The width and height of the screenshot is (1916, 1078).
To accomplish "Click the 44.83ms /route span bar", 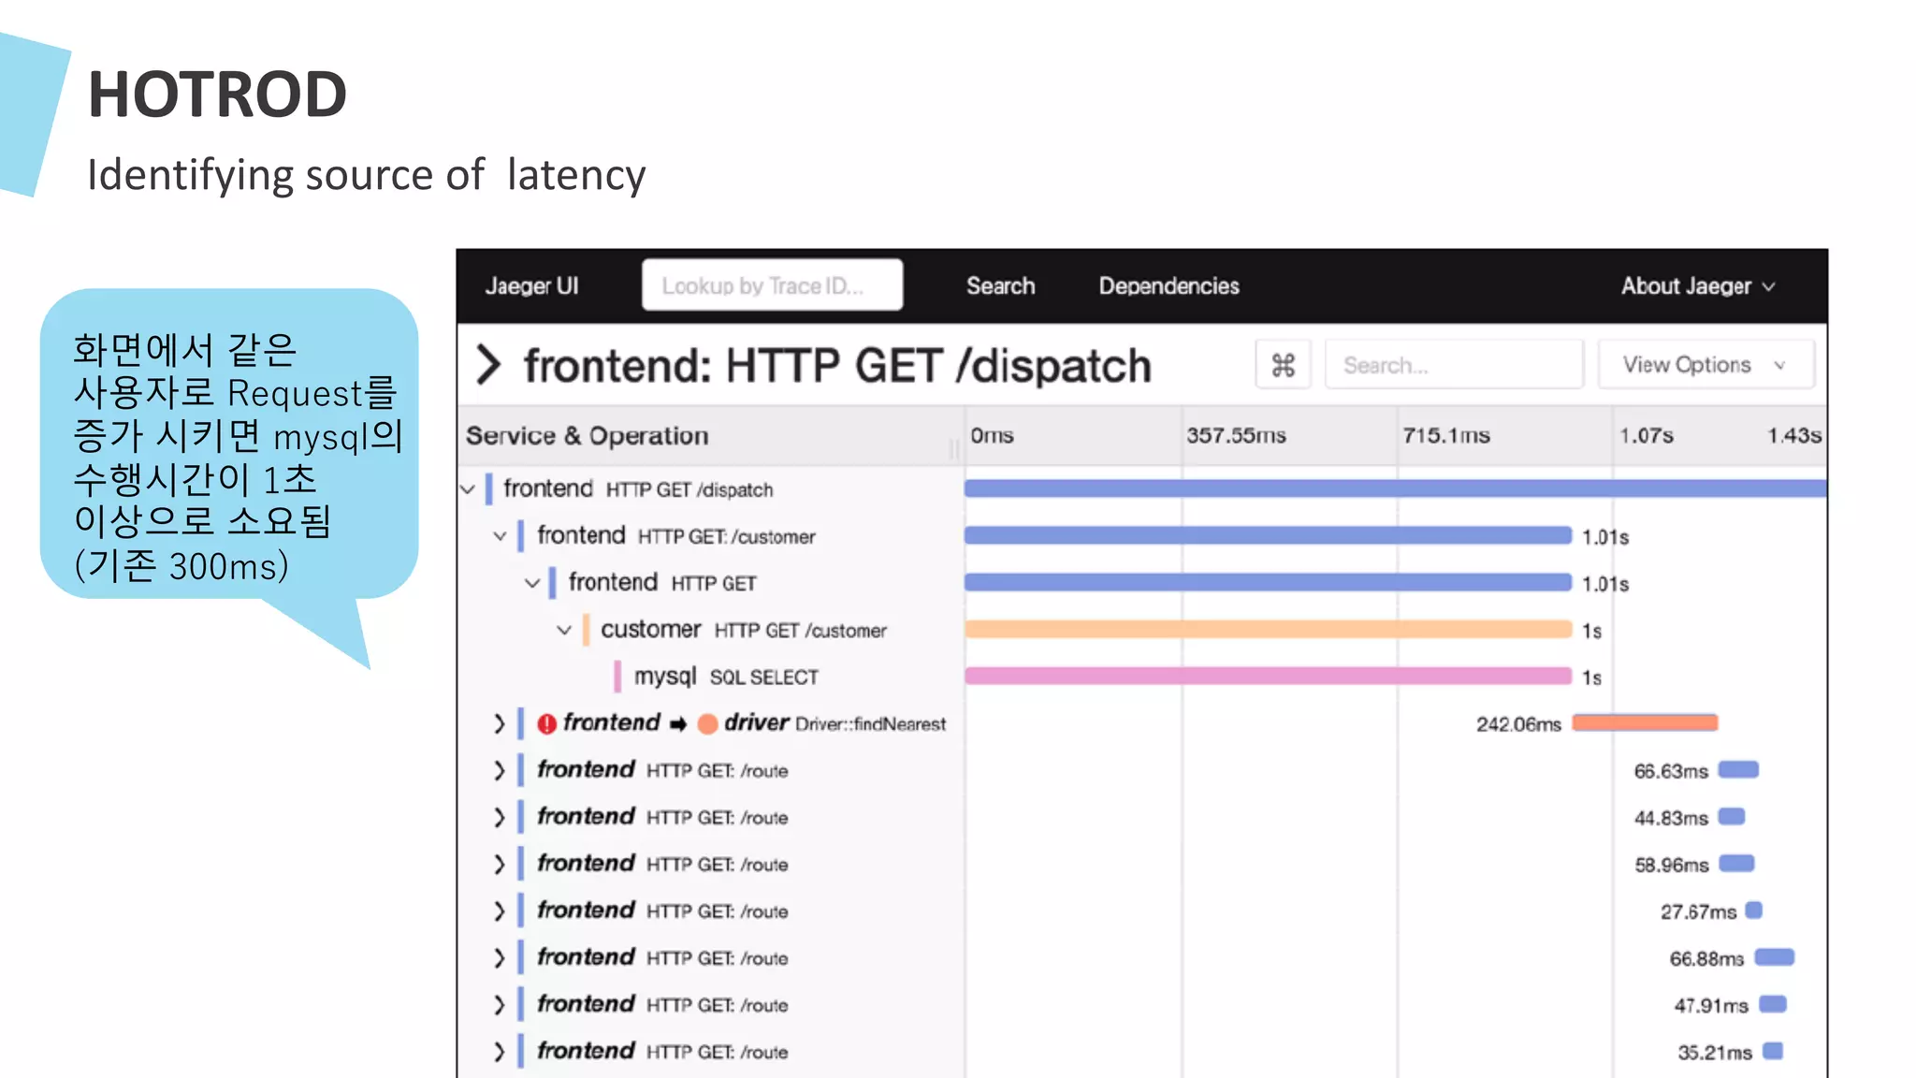I will (x=1732, y=817).
